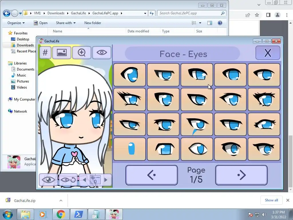Open Chrome from the taskbar

[x=61, y=214]
